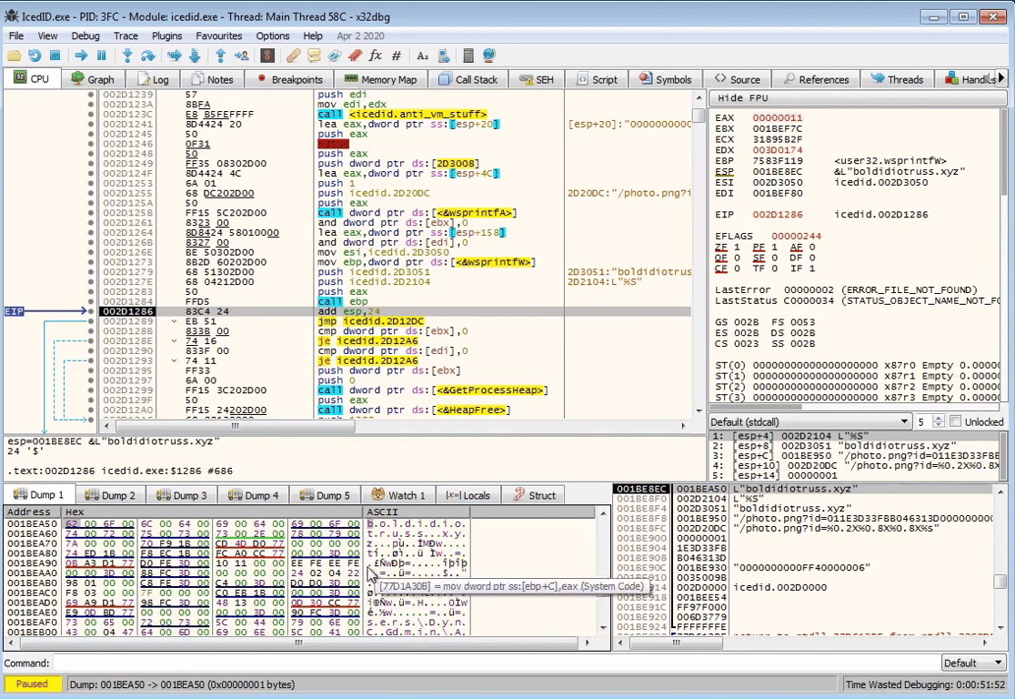Click the Step Over toolbar icon
This screenshot has width=1015, height=699.
(149, 56)
